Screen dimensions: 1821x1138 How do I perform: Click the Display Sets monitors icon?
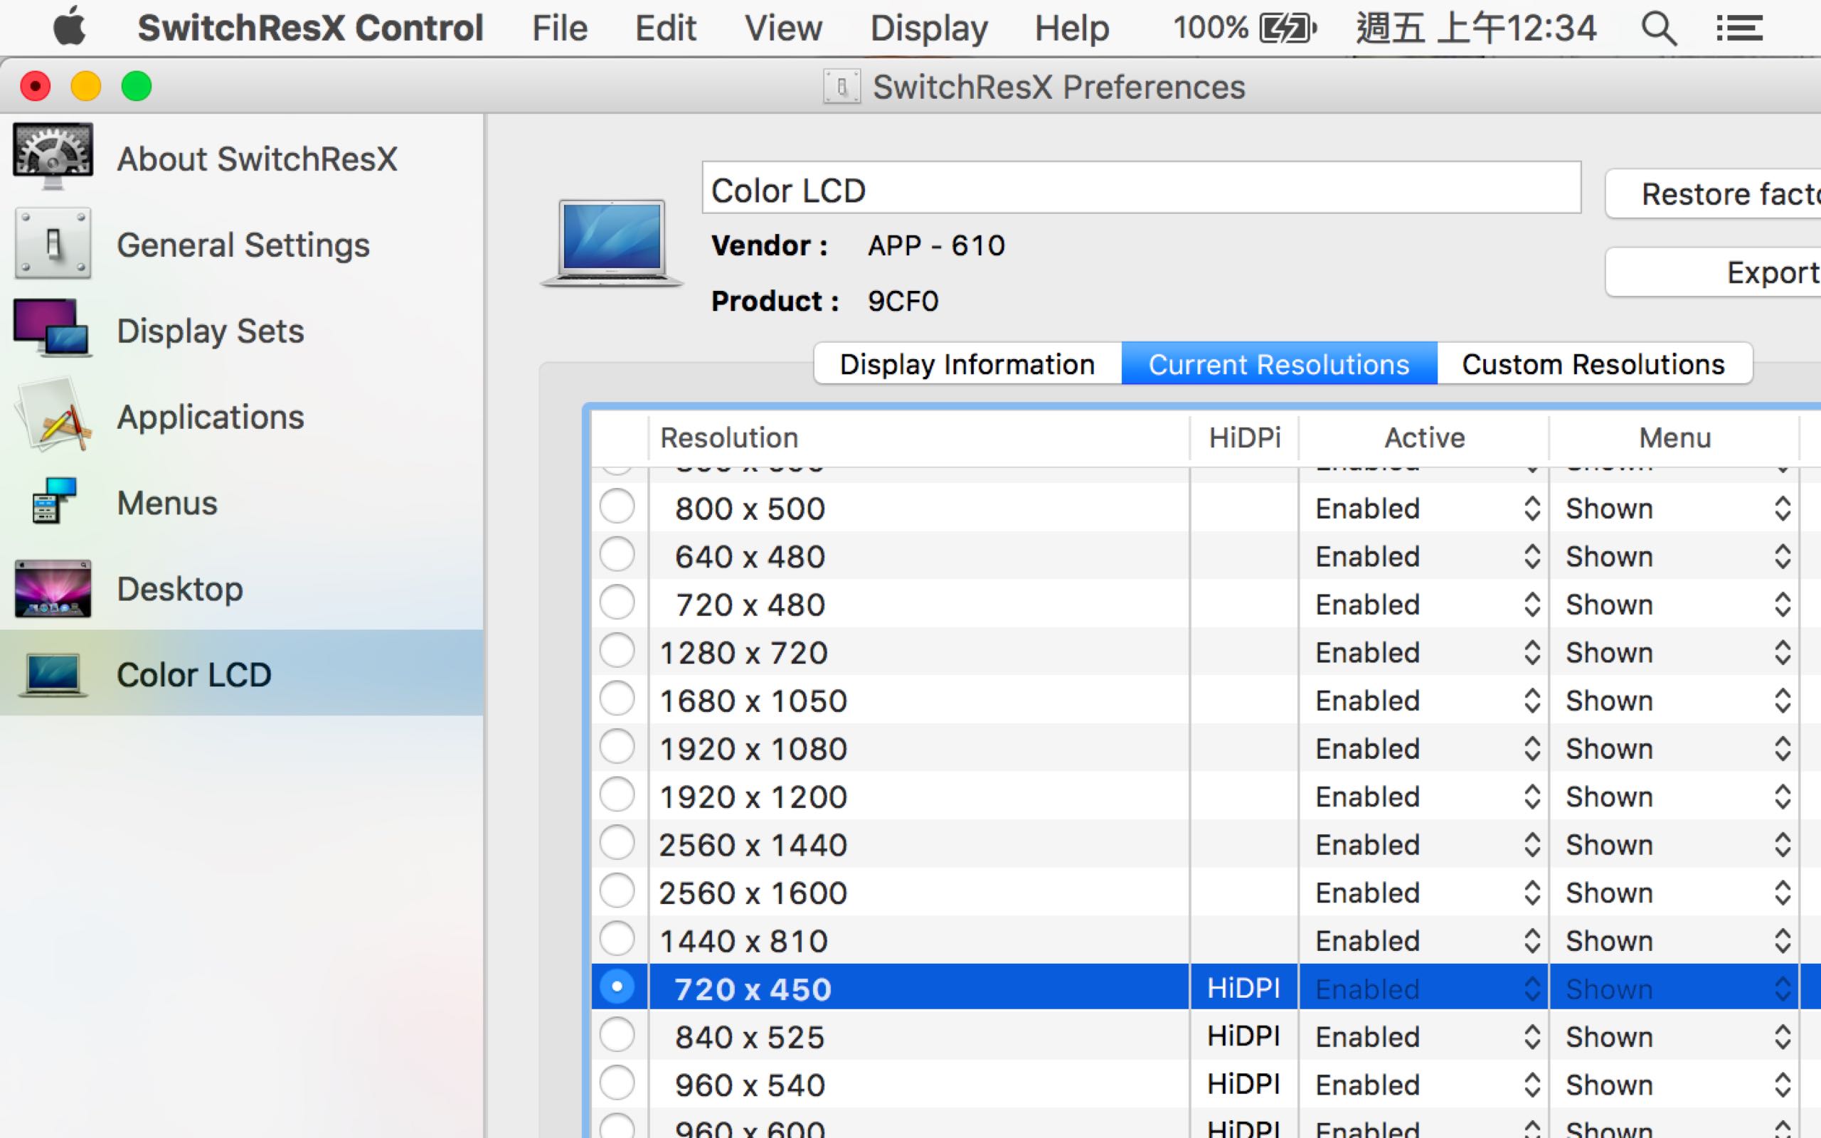[53, 329]
